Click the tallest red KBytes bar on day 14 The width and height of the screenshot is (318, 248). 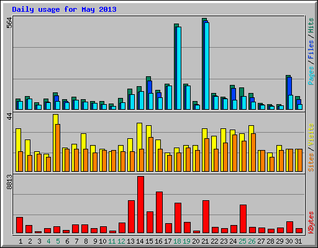(x=140, y=205)
